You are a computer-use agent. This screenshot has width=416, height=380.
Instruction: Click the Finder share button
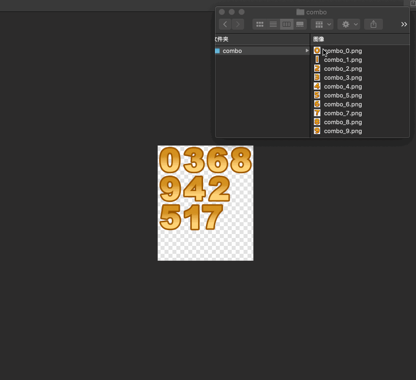coord(374,24)
